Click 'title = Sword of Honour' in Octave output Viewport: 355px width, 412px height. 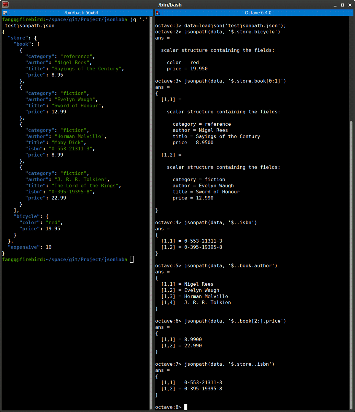[206, 192]
